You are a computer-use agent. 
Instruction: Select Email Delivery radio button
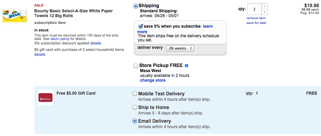pos(134,121)
